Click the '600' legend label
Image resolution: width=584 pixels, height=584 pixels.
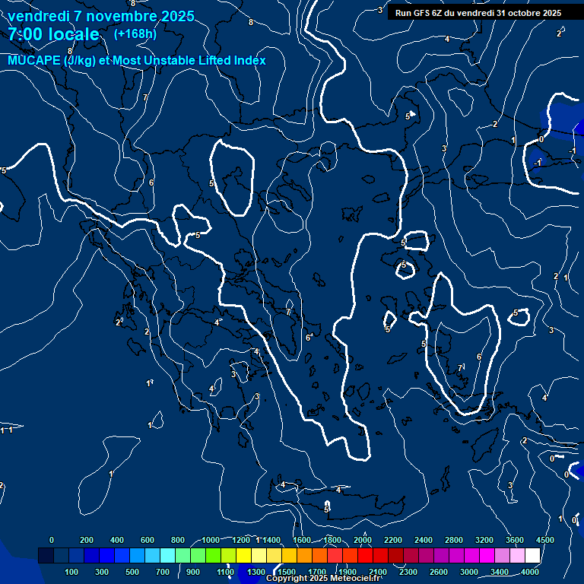[147, 540]
